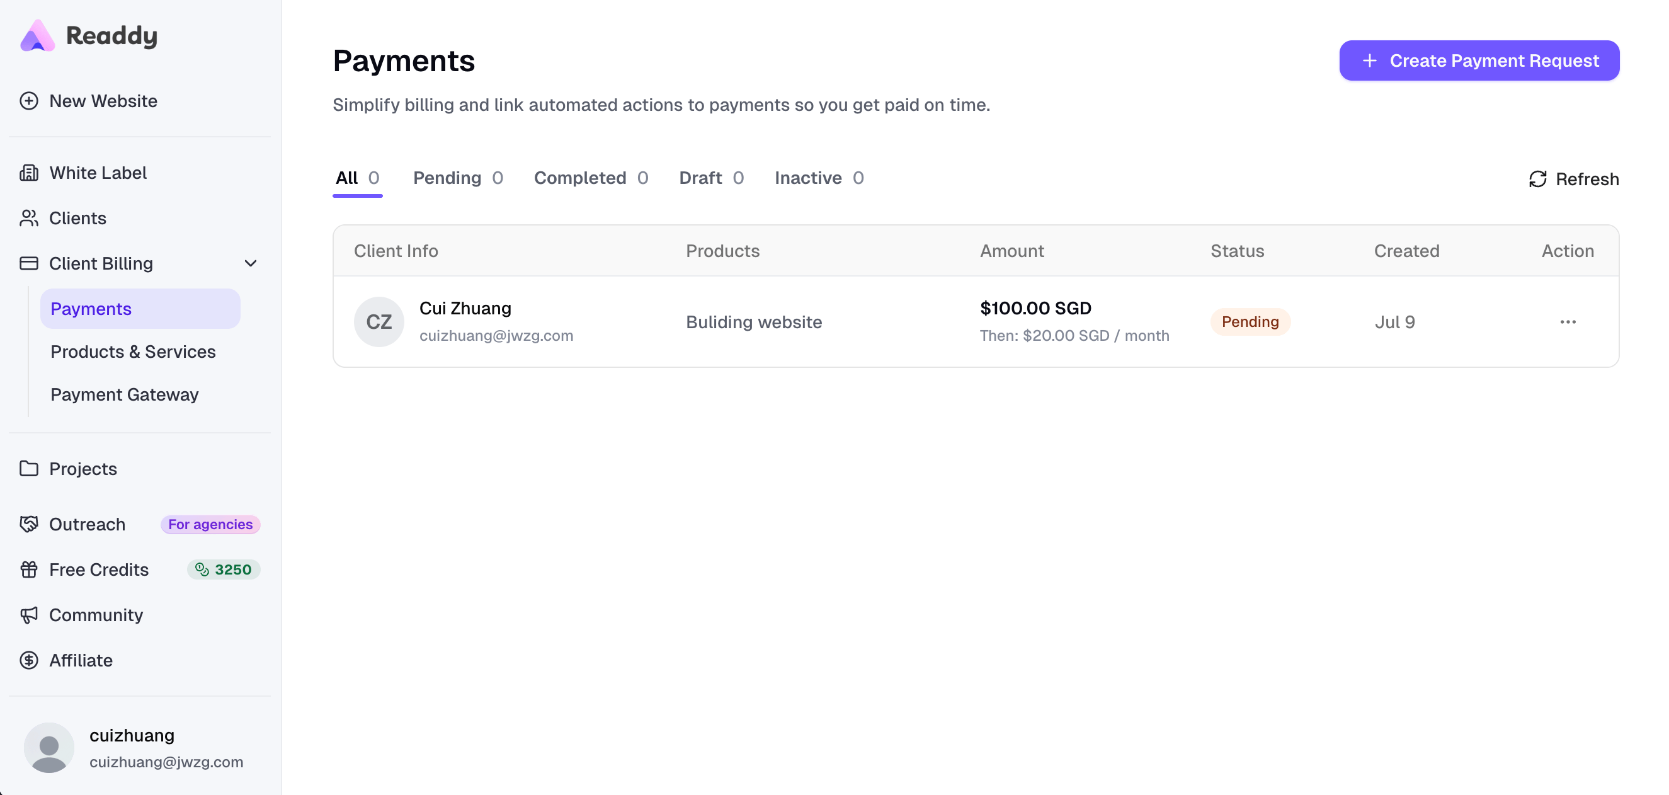Click the Action column header

tap(1567, 251)
